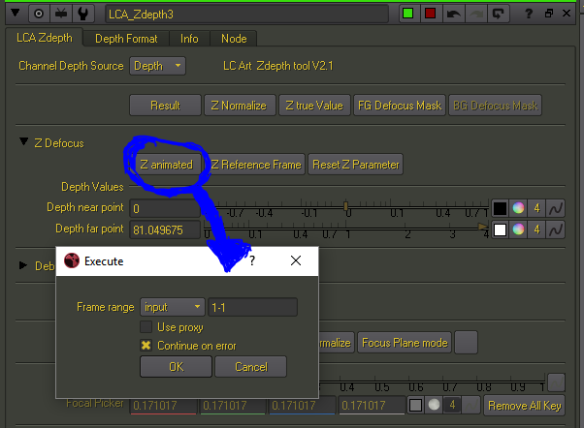Image resolution: width=584 pixels, height=428 pixels.
Task: Click the help question mark icon in the panel header
Action: (530, 15)
